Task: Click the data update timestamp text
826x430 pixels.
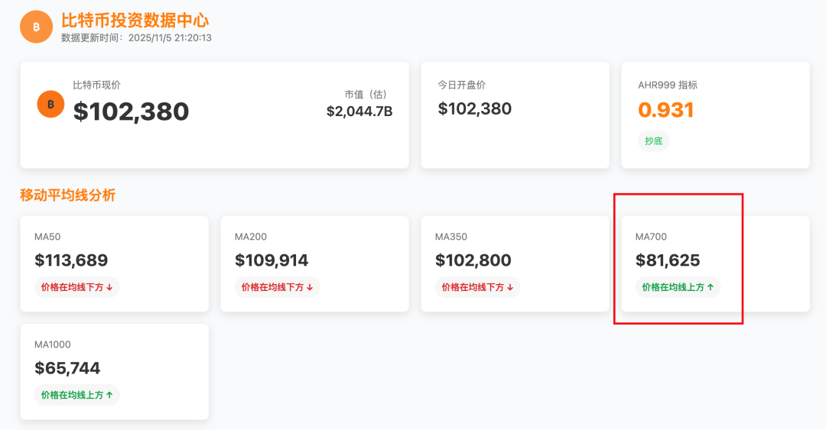Action: pos(136,38)
